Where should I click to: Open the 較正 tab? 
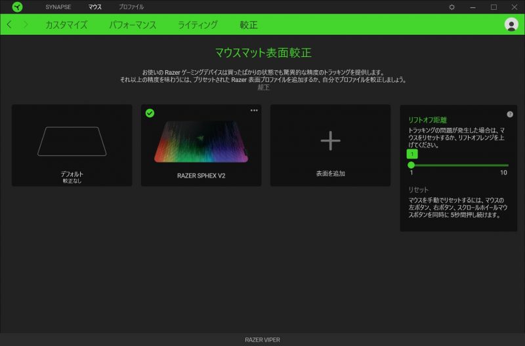tap(249, 25)
